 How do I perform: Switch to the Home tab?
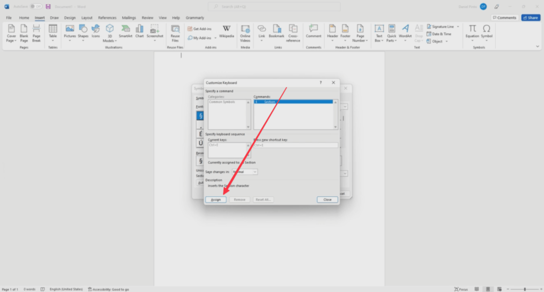[24, 18]
